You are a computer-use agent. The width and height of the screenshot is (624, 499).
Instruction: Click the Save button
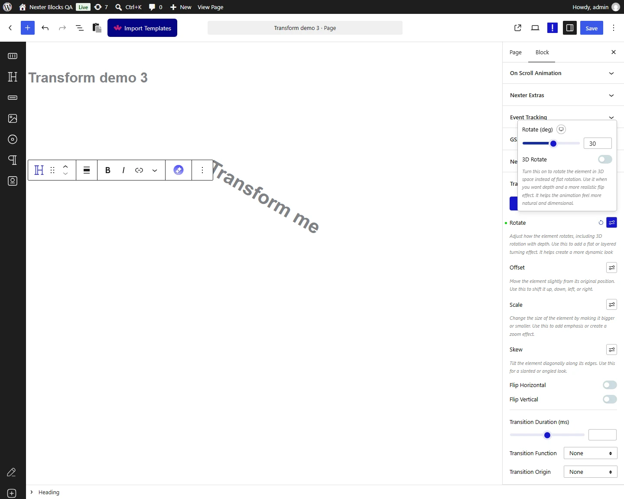tap(591, 28)
